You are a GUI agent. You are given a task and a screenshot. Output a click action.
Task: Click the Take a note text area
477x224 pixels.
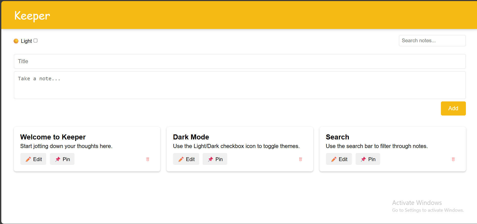(x=240, y=85)
